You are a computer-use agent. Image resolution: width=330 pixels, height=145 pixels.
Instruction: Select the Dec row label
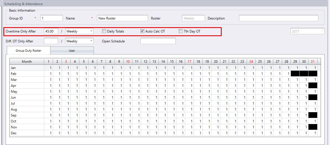point(27,133)
